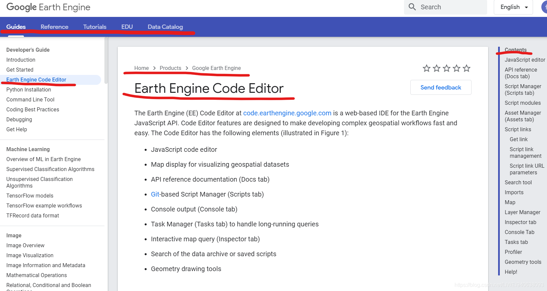Jump to Search tool section
547x291 pixels.
(x=518, y=182)
